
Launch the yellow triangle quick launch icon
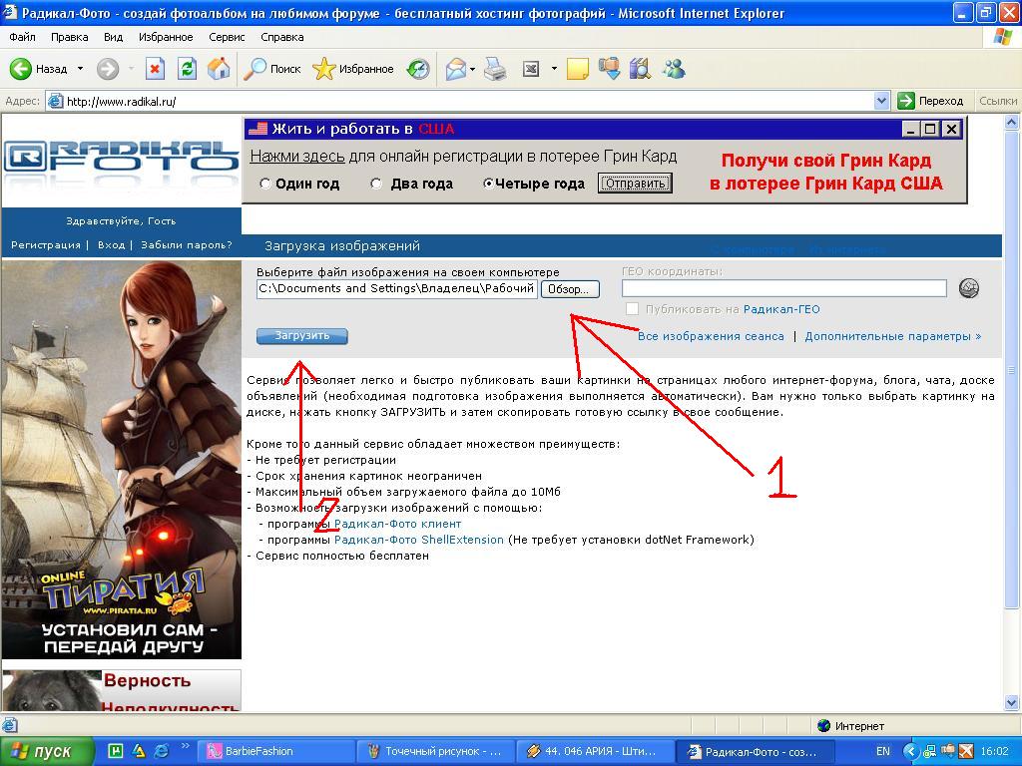[x=138, y=751]
